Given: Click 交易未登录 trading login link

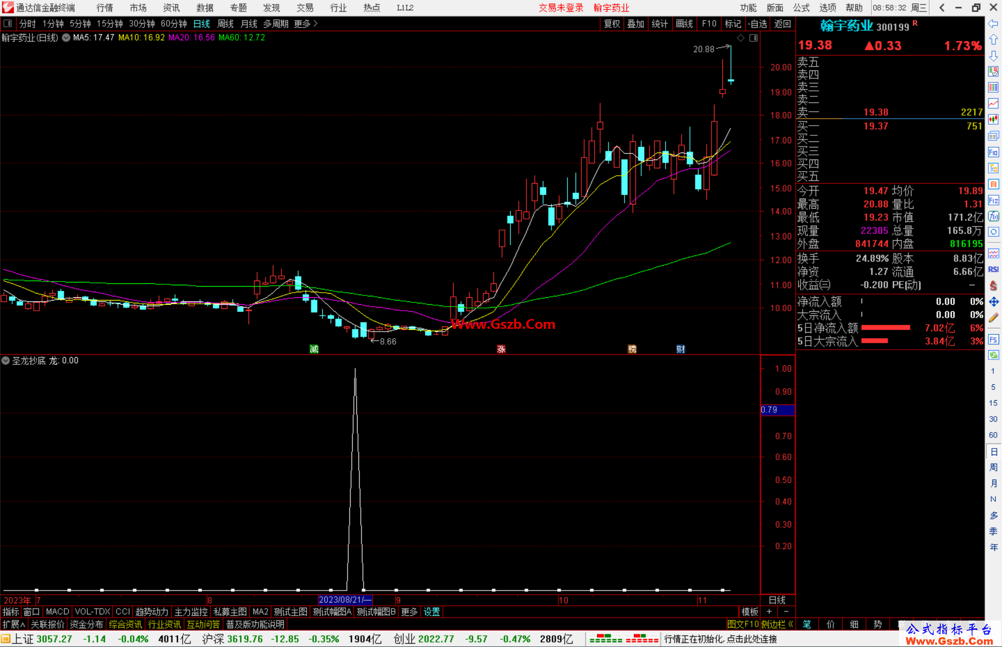Looking at the screenshot, I should pyautogui.click(x=561, y=8).
